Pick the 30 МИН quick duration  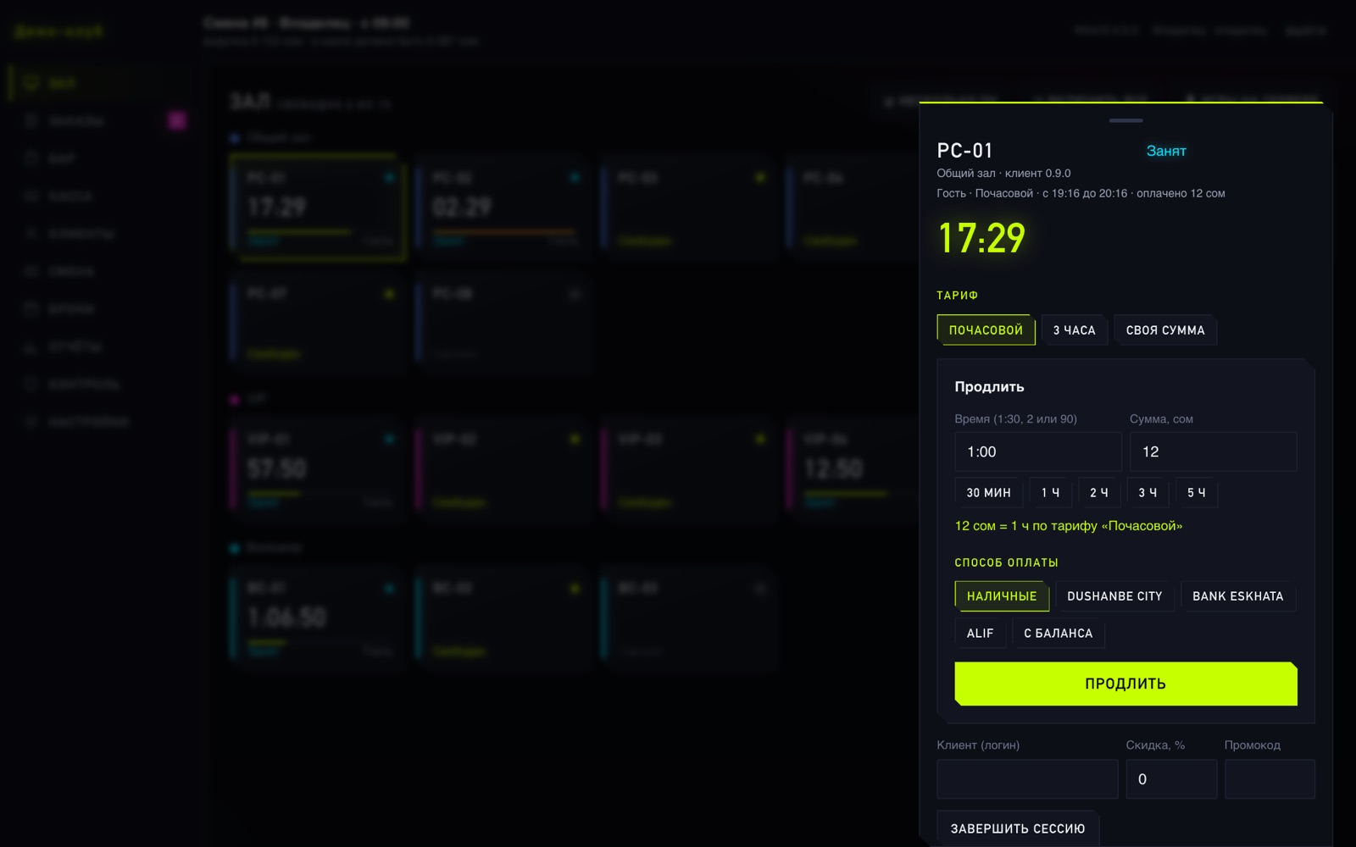click(x=988, y=493)
